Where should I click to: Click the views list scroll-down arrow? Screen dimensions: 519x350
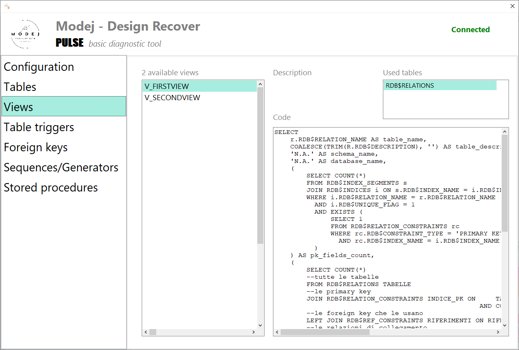[260, 325]
